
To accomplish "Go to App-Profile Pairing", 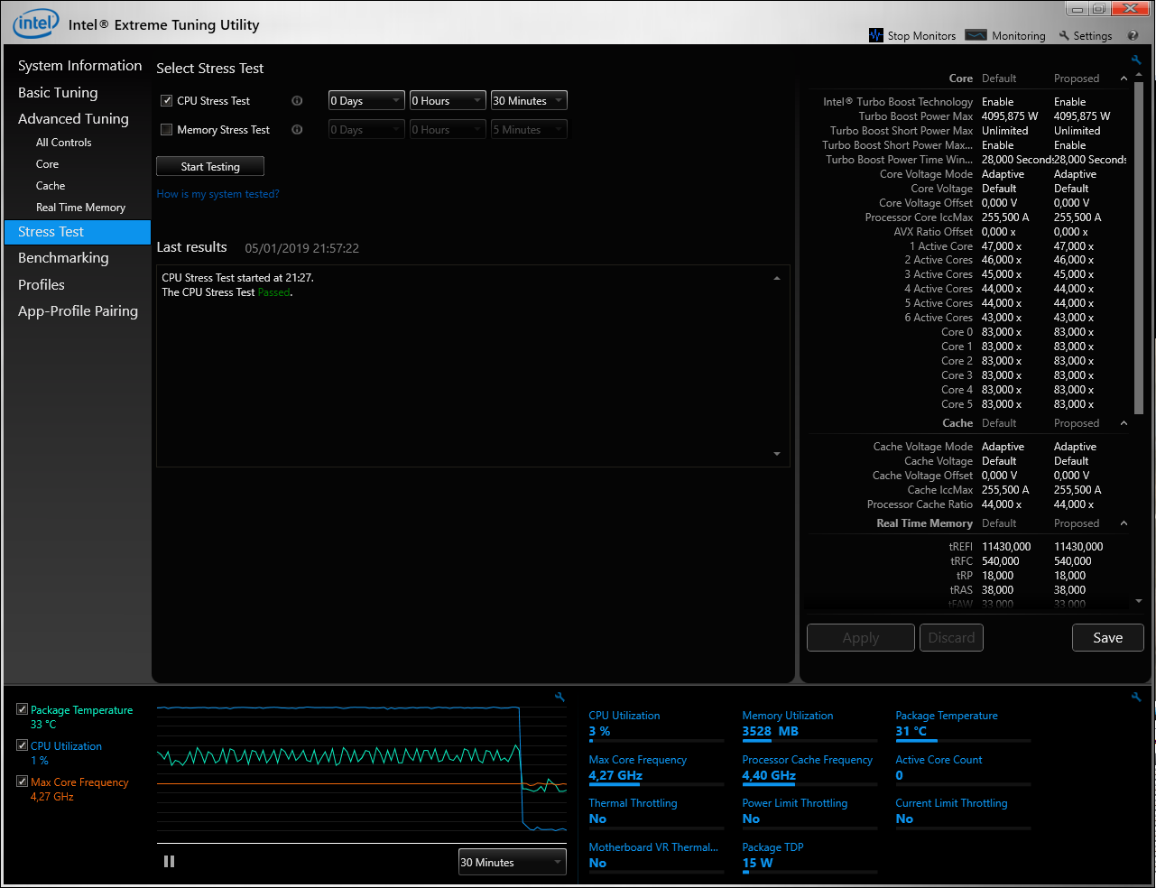I will point(78,311).
